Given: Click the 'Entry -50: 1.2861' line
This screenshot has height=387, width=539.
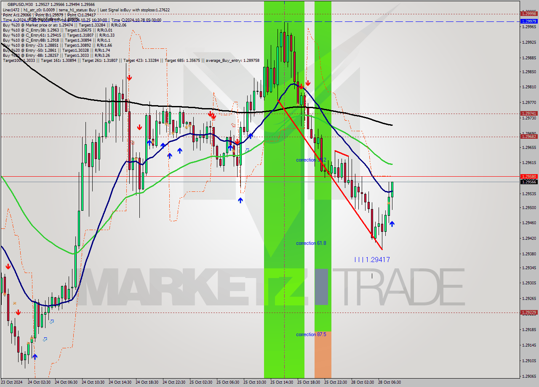Looking at the screenshot, I should tap(56, 50).
